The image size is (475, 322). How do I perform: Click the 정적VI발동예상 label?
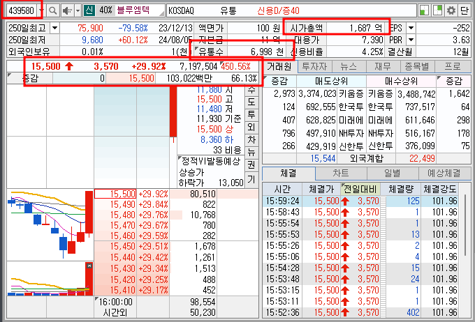211,161
